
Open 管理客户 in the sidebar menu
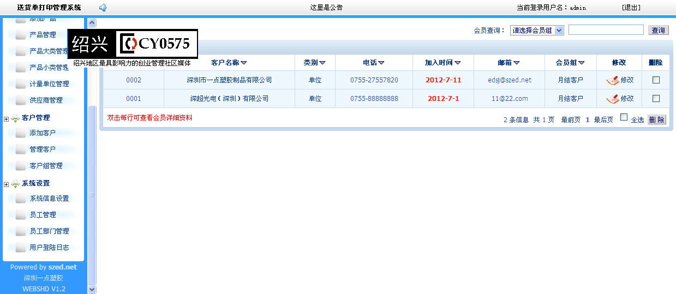click(x=43, y=149)
